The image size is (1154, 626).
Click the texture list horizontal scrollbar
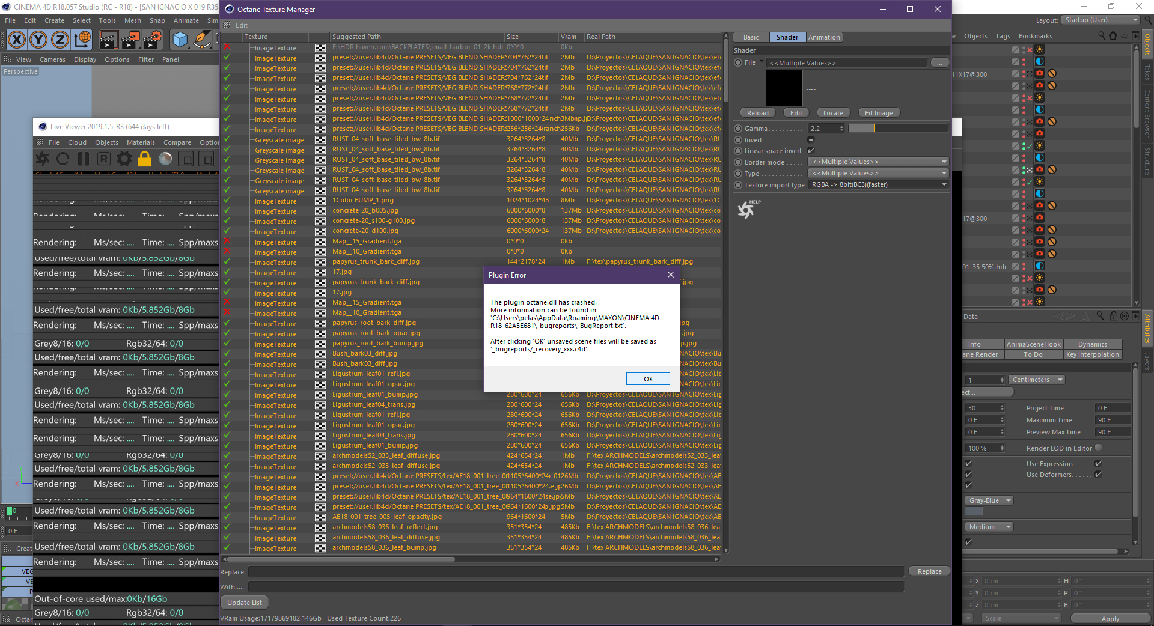pyautogui.click(x=341, y=559)
